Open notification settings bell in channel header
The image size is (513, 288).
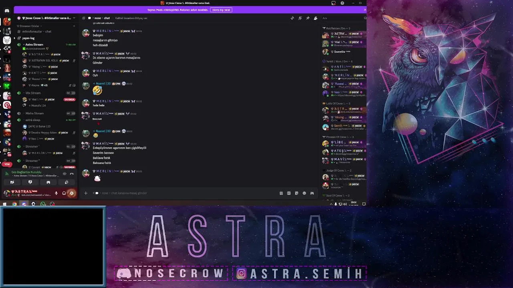[300, 18]
